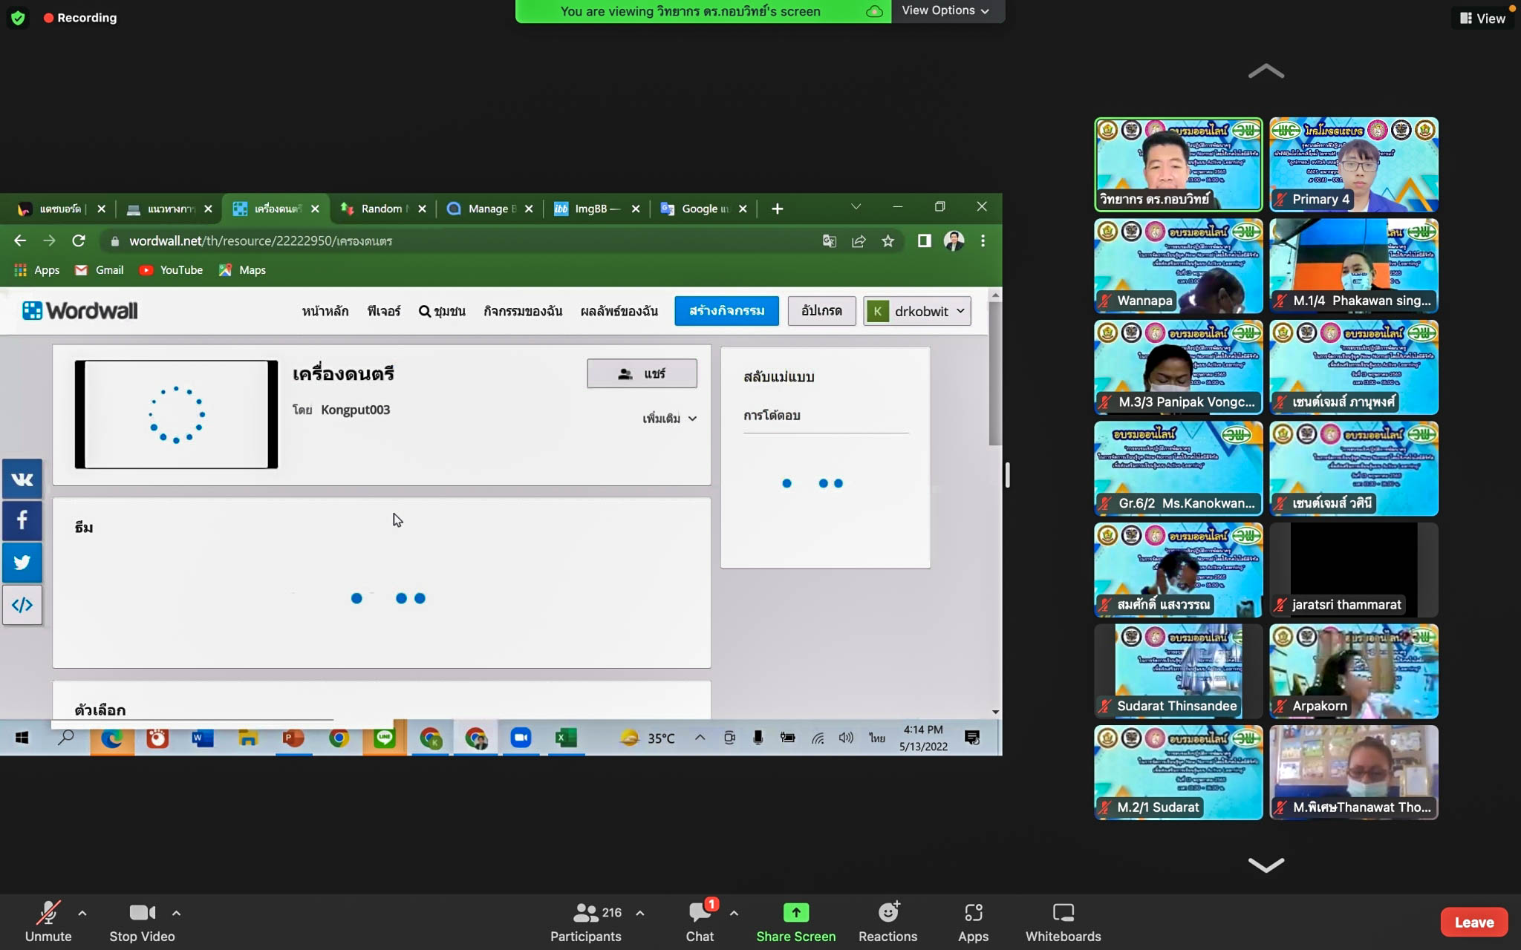Open the Participants list icon
1521x950 pixels.
coord(585,912)
